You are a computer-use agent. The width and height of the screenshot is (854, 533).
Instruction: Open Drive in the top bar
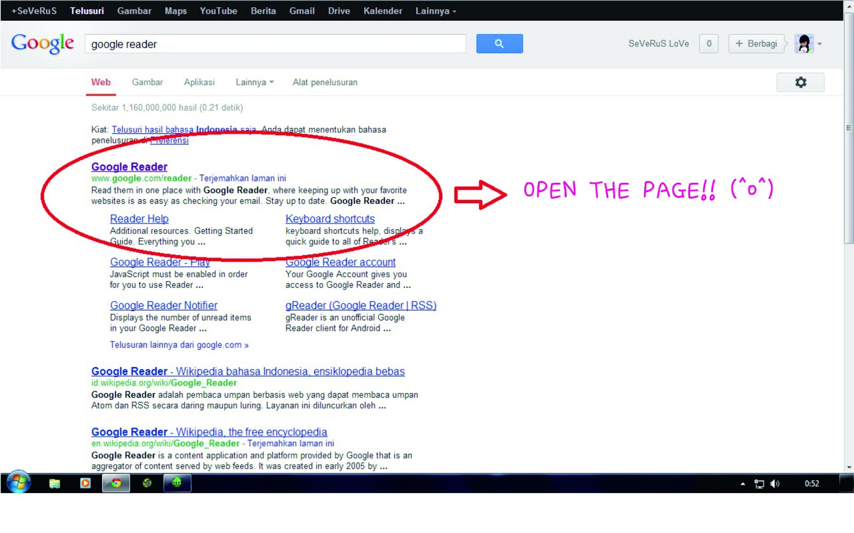[339, 11]
